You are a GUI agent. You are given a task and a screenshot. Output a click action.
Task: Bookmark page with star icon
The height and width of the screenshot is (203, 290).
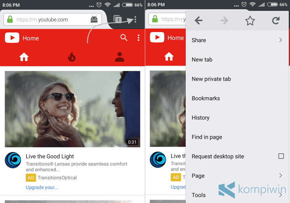tap(250, 20)
